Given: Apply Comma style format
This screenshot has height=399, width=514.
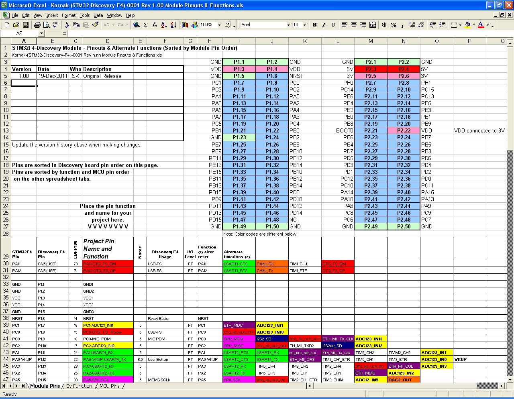Looking at the screenshot, I should tap(403, 25).
